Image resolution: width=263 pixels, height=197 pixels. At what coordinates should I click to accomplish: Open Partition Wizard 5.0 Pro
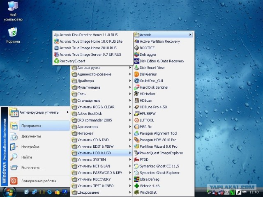(164, 147)
